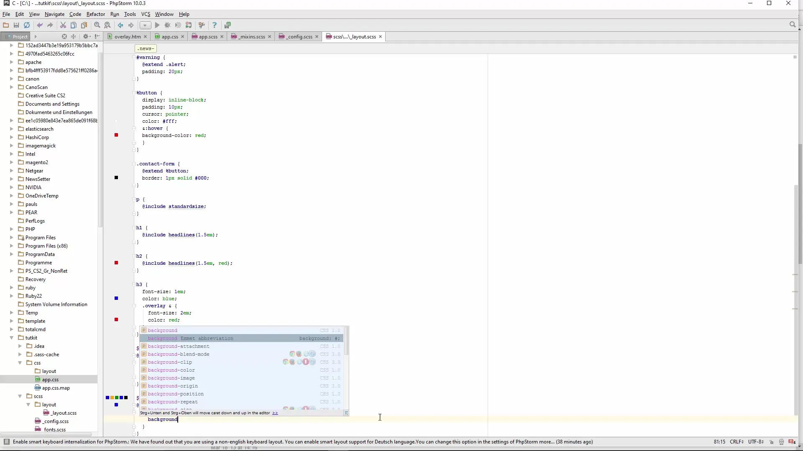Click the Scroll from Source target icon

coord(64,36)
